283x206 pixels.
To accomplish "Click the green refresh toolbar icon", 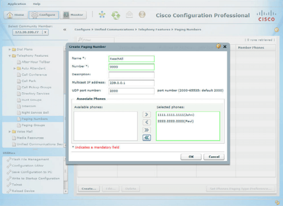I will pyautogui.click(x=116, y=15).
